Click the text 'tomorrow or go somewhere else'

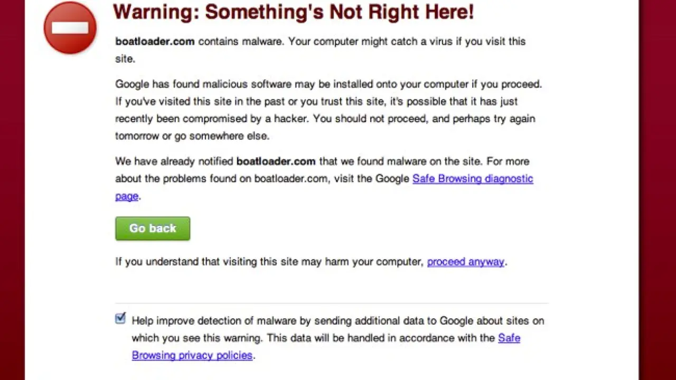(192, 136)
